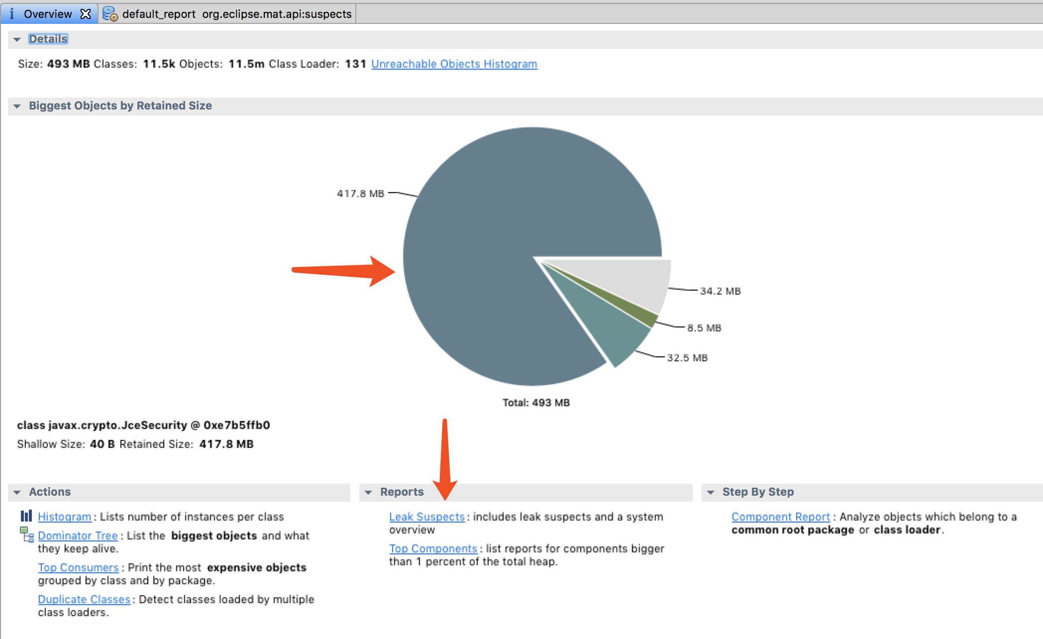Open the Component Report link
The width and height of the screenshot is (1043, 639).
[x=780, y=517]
